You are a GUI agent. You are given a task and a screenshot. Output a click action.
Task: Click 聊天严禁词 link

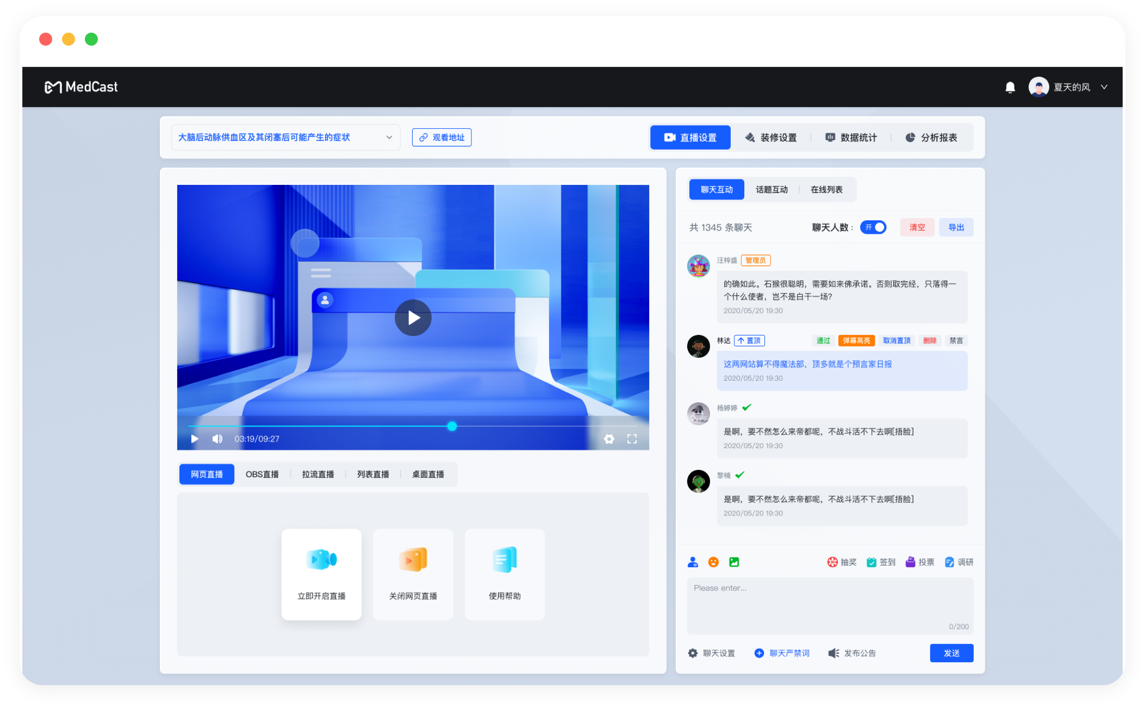782,653
